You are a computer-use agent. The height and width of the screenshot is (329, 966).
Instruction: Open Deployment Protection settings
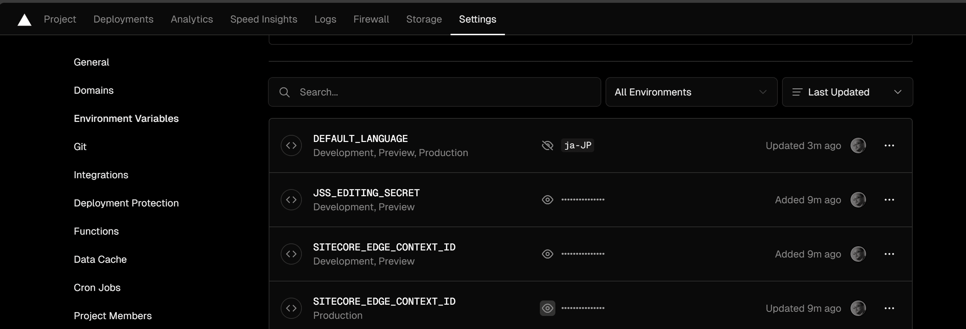[126, 203]
